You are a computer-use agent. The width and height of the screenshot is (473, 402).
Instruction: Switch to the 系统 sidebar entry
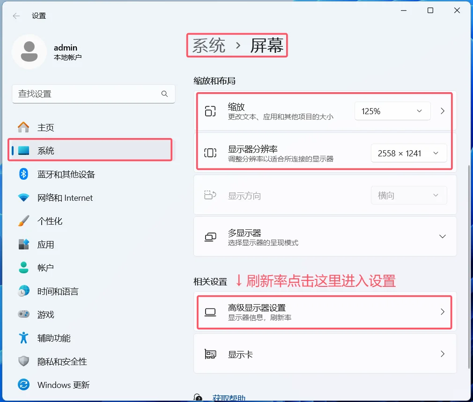pyautogui.click(x=47, y=150)
